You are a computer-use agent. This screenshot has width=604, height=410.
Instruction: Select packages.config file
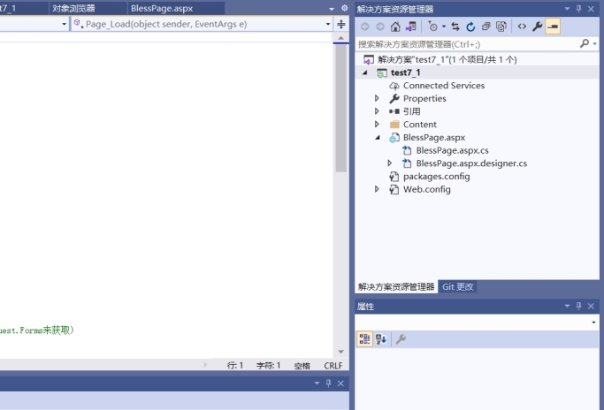[436, 177]
